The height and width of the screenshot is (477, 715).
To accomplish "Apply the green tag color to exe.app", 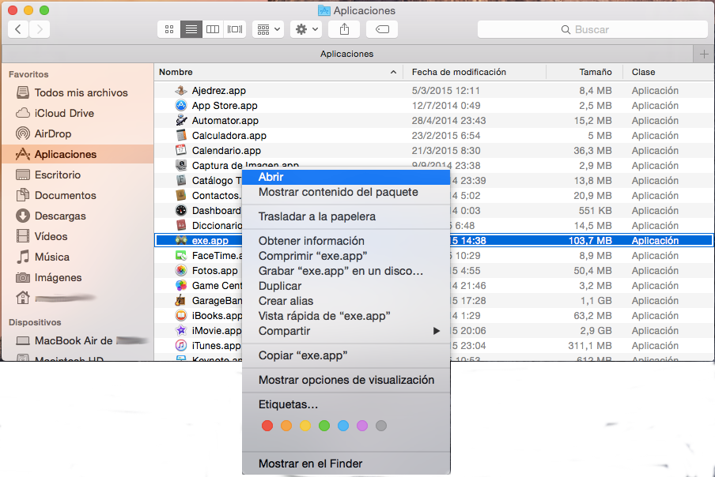I will [x=323, y=426].
